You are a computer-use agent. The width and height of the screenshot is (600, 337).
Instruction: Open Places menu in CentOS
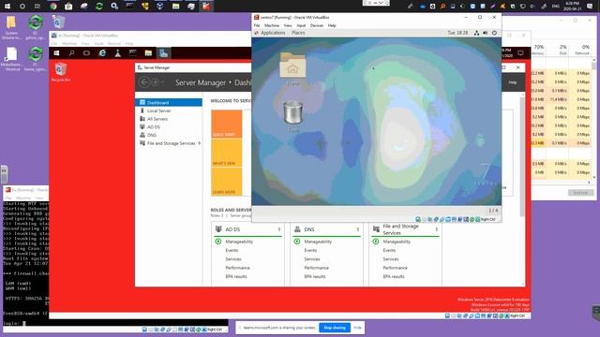pyautogui.click(x=298, y=33)
